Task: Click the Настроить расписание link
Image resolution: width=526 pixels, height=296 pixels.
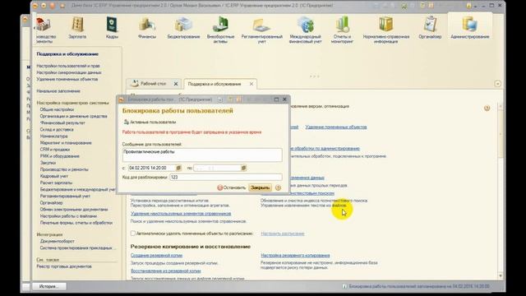Action: pos(283,234)
